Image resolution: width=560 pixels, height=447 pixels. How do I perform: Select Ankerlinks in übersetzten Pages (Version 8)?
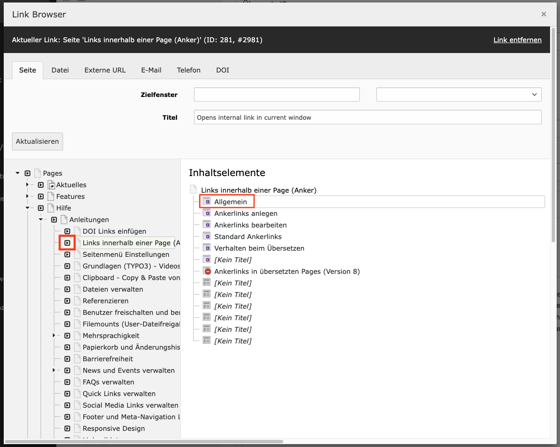pyautogui.click(x=287, y=271)
